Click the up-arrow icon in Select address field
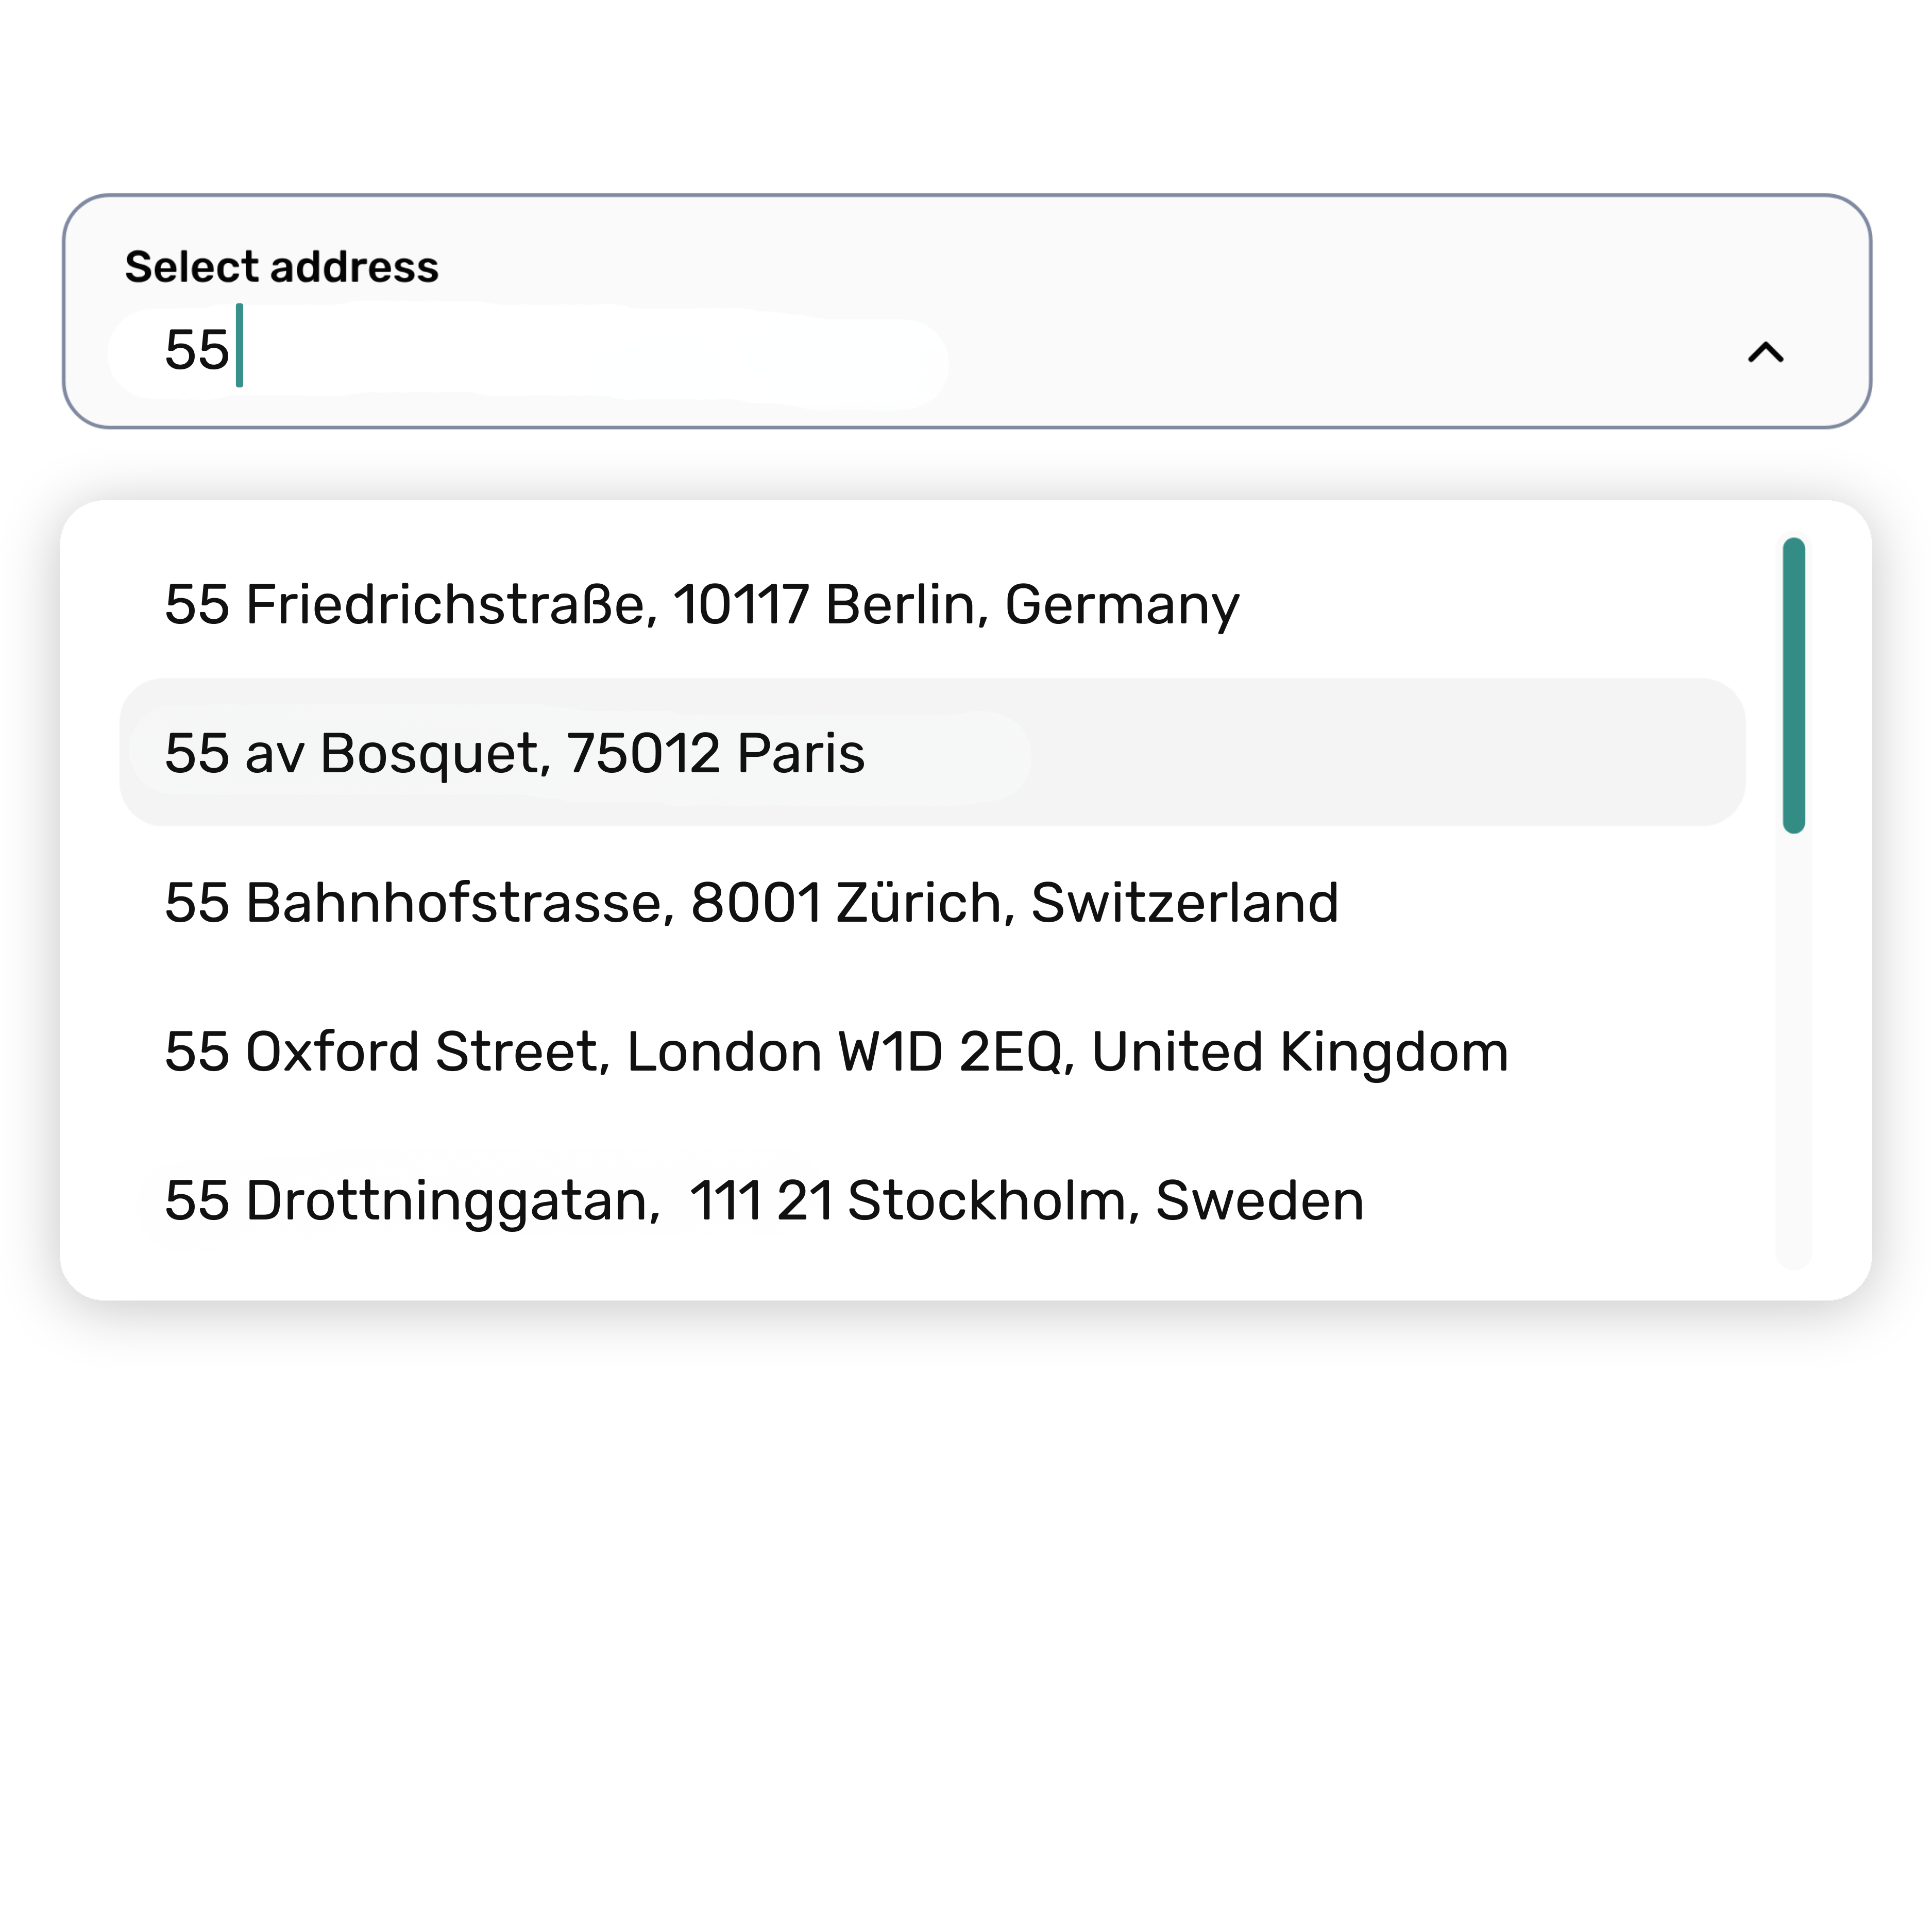The height and width of the screenshot is (1932, 1932). pos(1765,353)
